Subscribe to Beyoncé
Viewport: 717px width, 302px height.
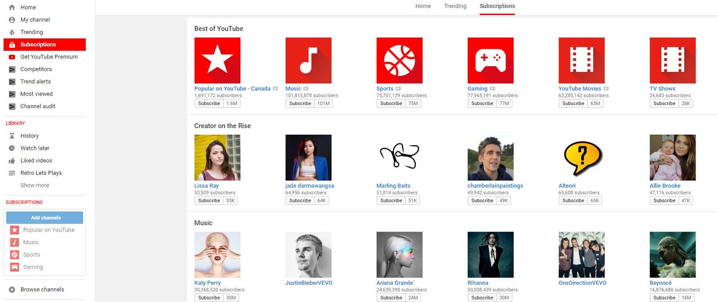pos(664,297)
